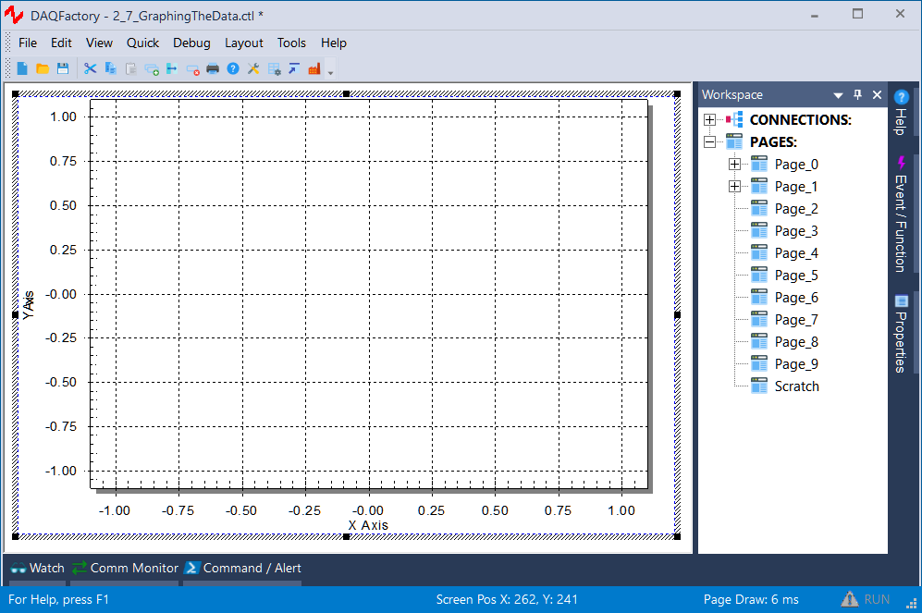
Task: Open the Properties side panel tab
Action: [x=902, y=333]
